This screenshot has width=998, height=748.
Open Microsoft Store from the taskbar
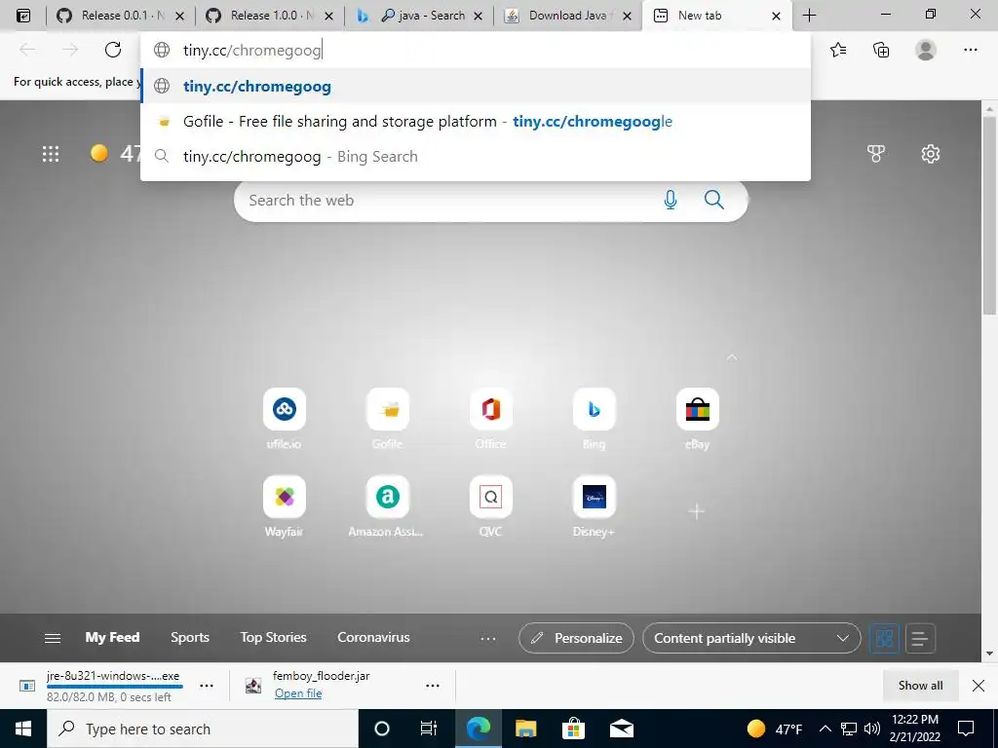(x=573, y=729)
